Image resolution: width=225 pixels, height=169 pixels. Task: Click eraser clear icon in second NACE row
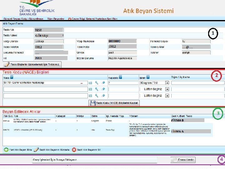[x=103, y=89]
